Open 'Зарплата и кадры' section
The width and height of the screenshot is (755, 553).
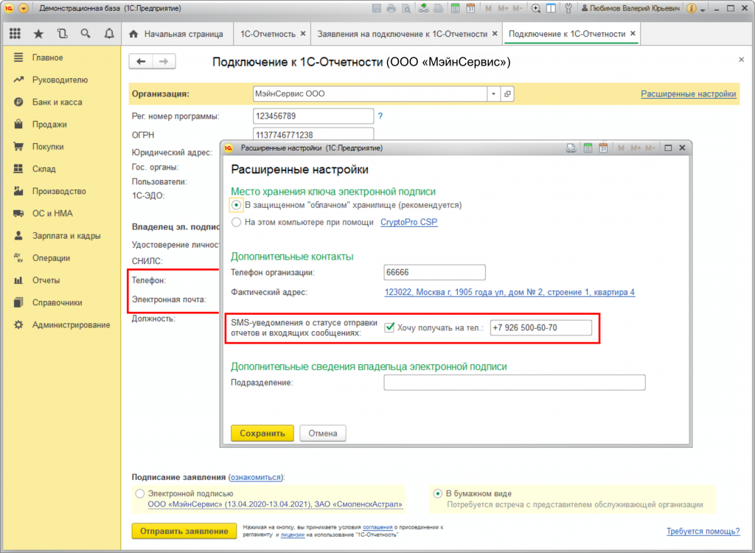(66, 236)
